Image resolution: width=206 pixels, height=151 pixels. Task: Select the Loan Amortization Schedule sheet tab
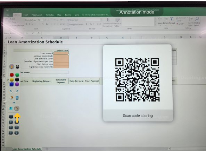[27, 149]
